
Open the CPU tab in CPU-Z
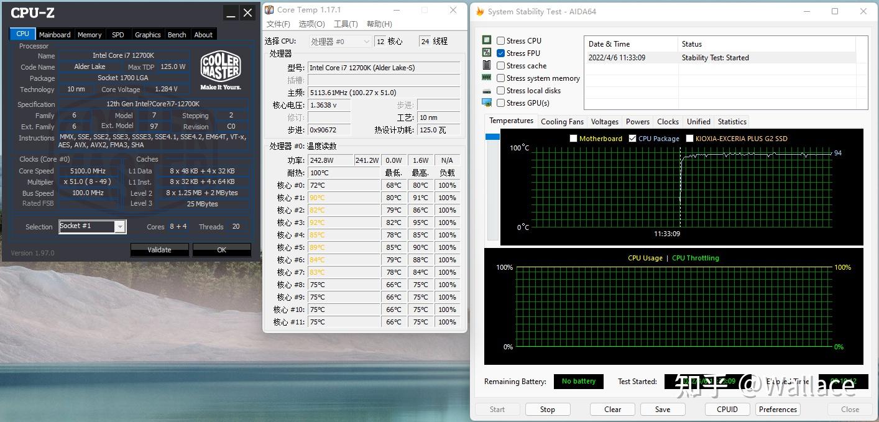click(x=22, y=34)
